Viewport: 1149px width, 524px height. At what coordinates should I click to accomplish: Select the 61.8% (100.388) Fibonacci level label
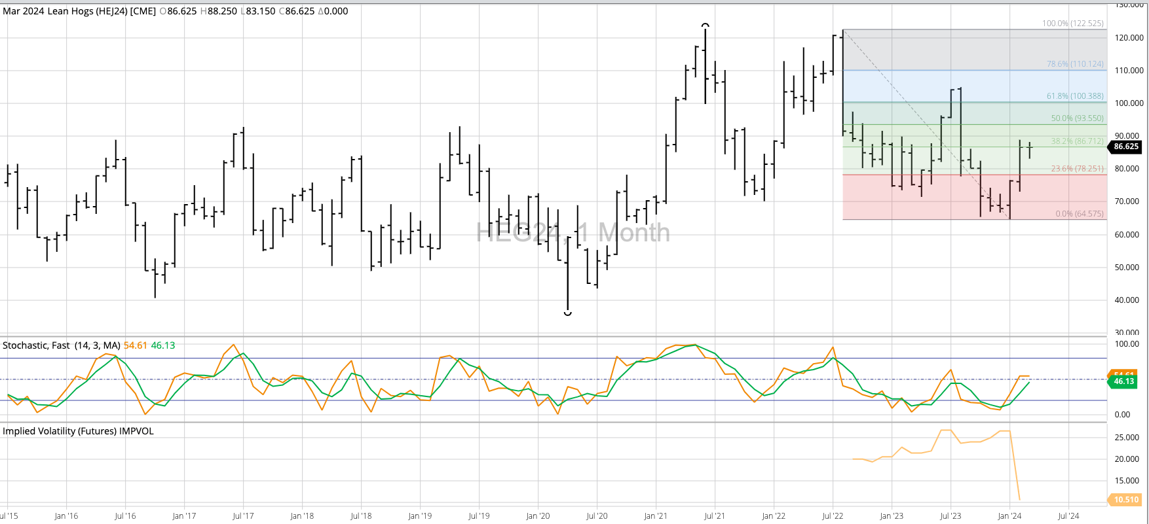1074,96
